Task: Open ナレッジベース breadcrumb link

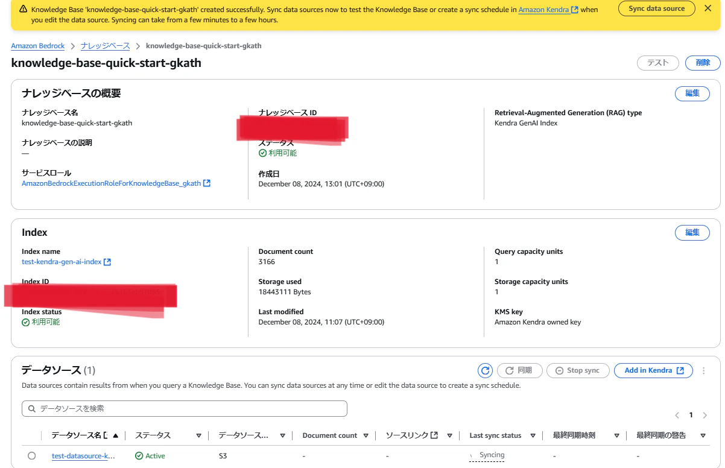Action: click(105, 46)
